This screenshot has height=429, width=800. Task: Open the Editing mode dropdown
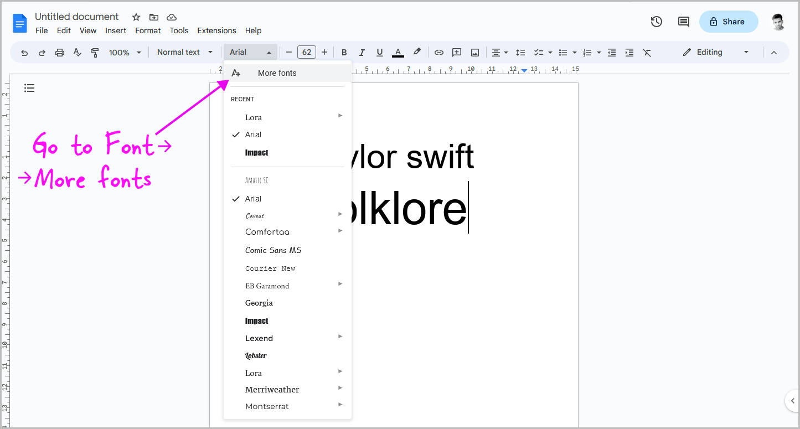tap(715, 53)
